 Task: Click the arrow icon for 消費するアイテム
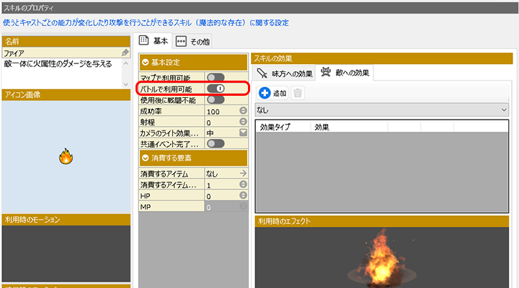pos(243,174)
